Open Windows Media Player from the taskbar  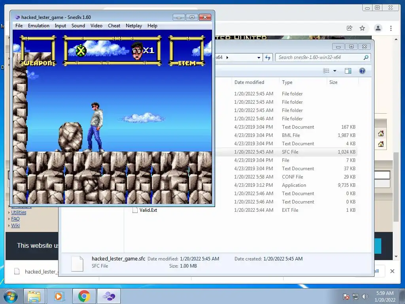59,296
